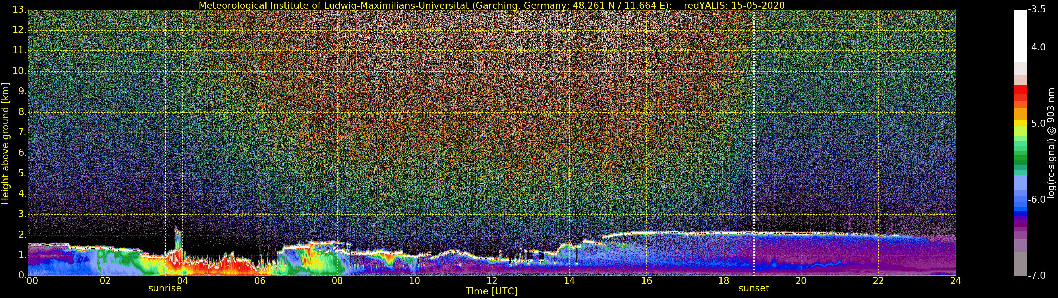Click the '-7.0' colorbar value label
The width and height of the screenshot is (1058, 298).
point(1037,275)
